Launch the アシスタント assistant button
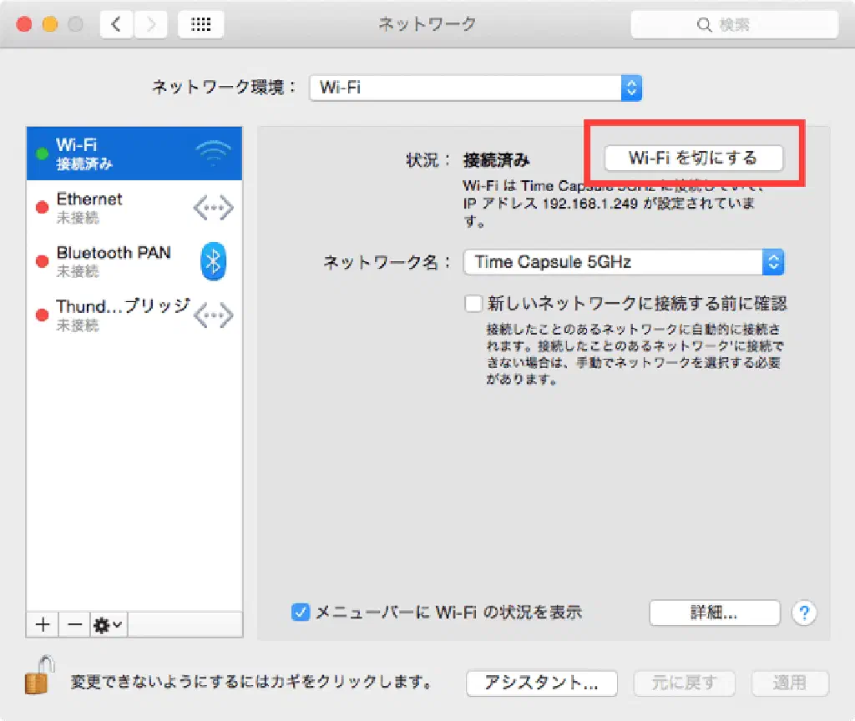 (541, 683)
